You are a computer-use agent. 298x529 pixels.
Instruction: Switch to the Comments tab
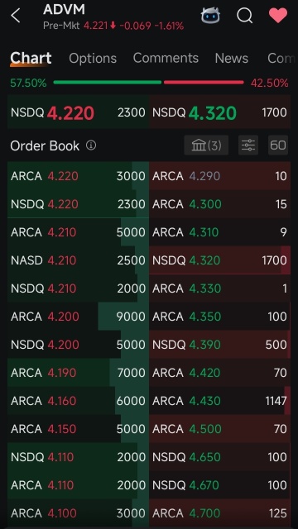pyautogui.click(x=166, y=58)
